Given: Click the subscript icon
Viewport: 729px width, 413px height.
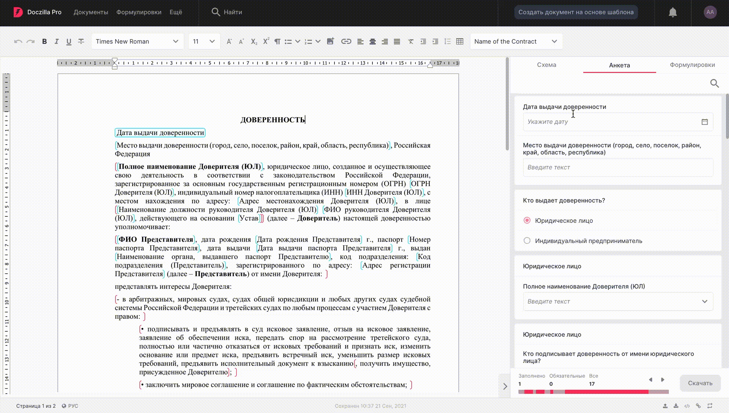Looking at the screenshot, I should click(x=254, y=41).
